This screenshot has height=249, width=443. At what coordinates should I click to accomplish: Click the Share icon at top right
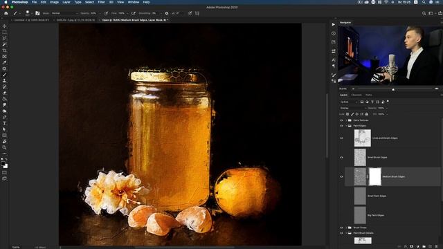click(x=440, y=13)
